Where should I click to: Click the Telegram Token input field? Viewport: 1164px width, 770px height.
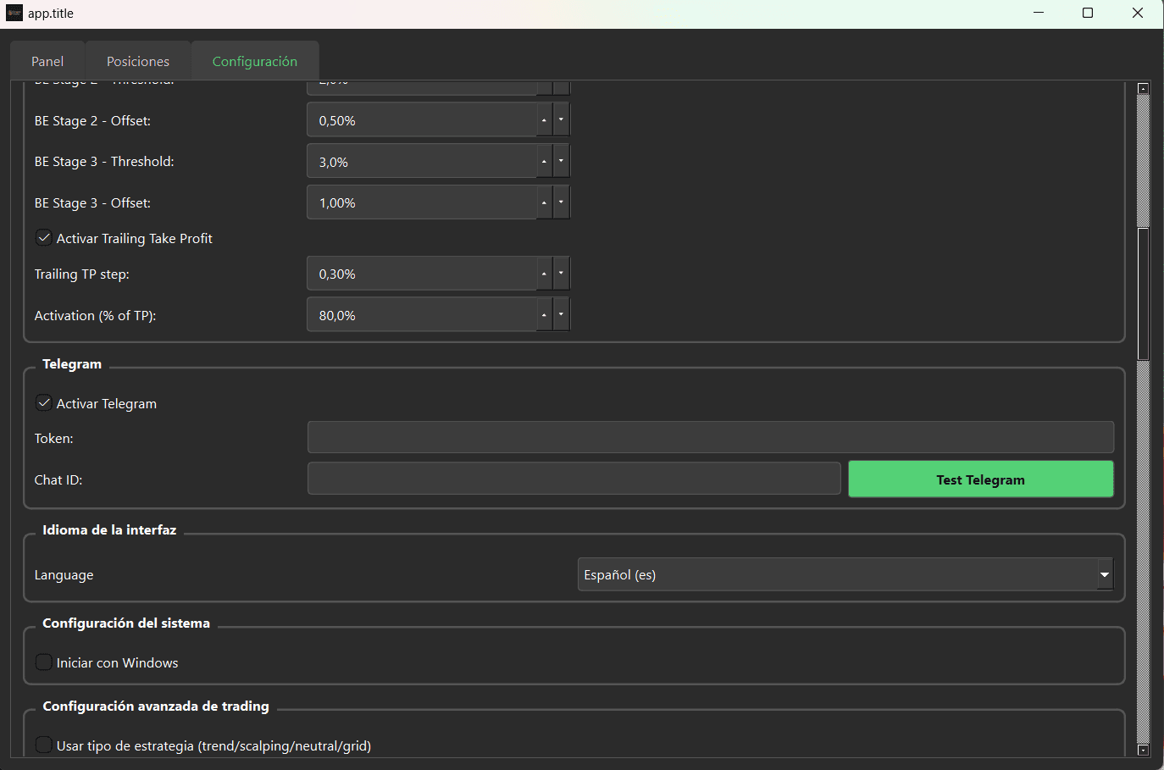point(710,438)
